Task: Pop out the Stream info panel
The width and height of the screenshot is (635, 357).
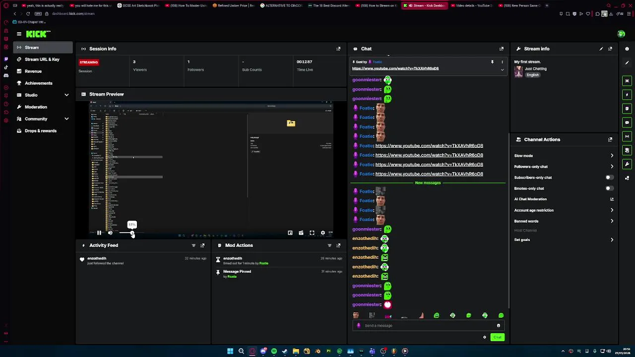Action: pyautogui.click(x=610, y=49)
